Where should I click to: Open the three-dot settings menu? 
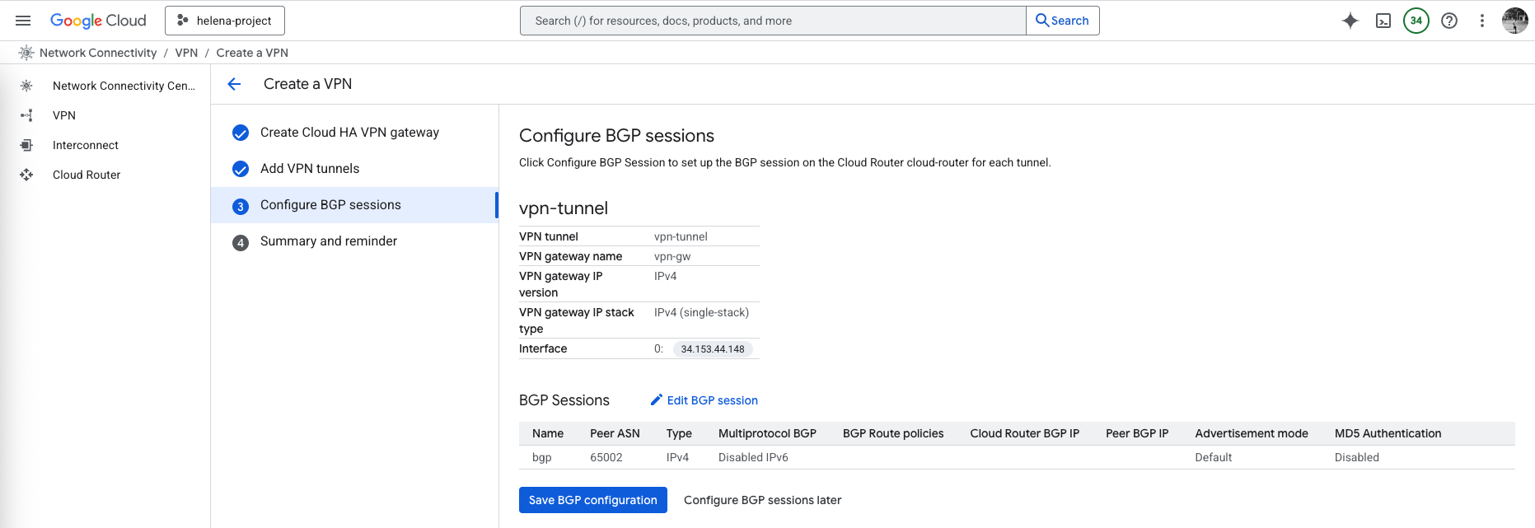click(x=1481, y=21)
